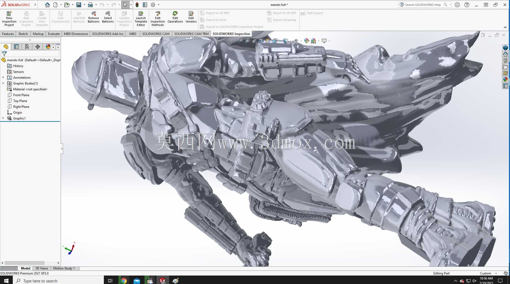Image resolution: width=510 pixels, height=284 pixels.
Task: Open Edit Inspection Methods
Action: click(x=158, y=19)
